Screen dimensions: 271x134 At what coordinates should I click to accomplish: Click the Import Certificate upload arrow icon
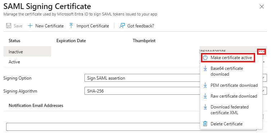(71, 26)
